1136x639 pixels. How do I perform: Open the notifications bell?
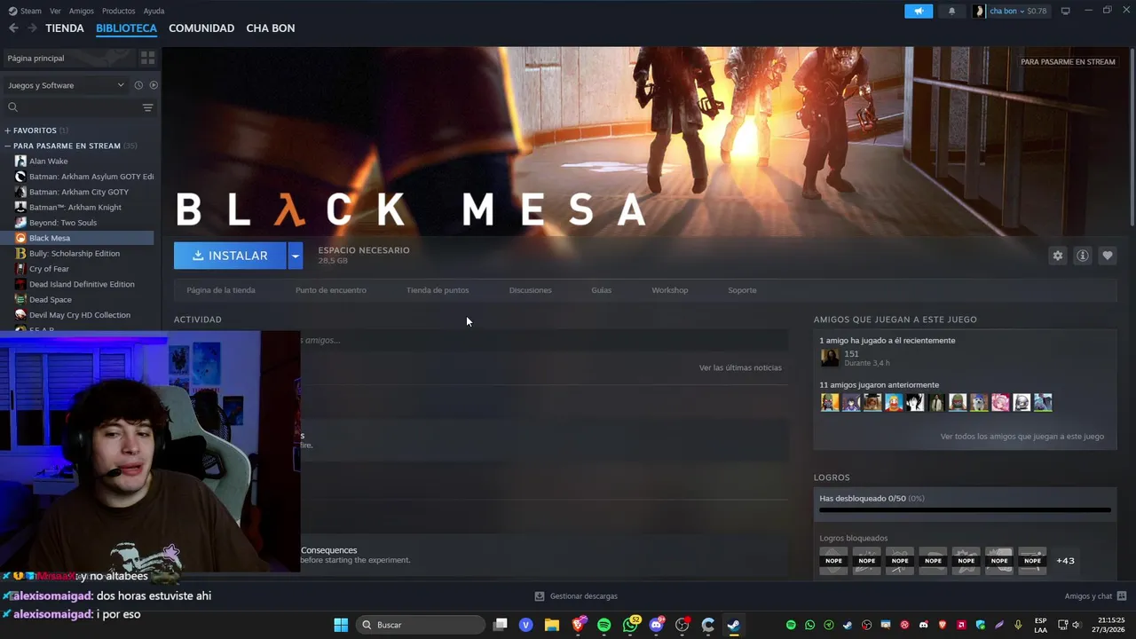click(952, 11)
